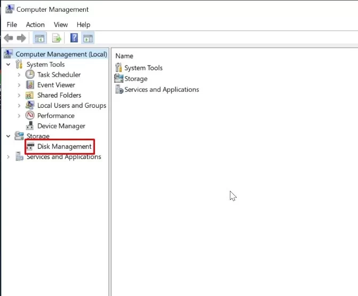The height and width of the screenshot is (296, 358).
Task: Open the File menu
Action: [x=12, y=25]
